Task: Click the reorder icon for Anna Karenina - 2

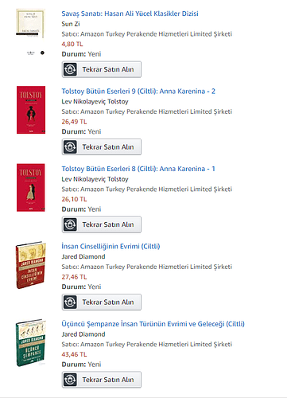Action: 70,147
